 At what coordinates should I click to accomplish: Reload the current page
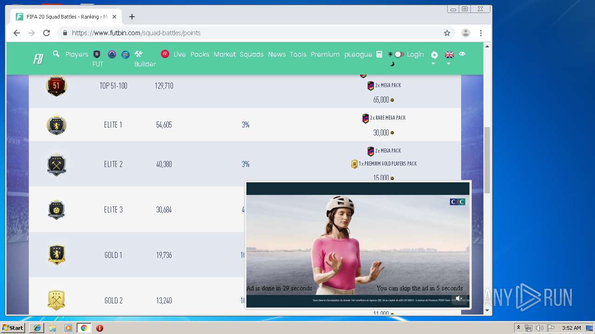pos(46,33)
